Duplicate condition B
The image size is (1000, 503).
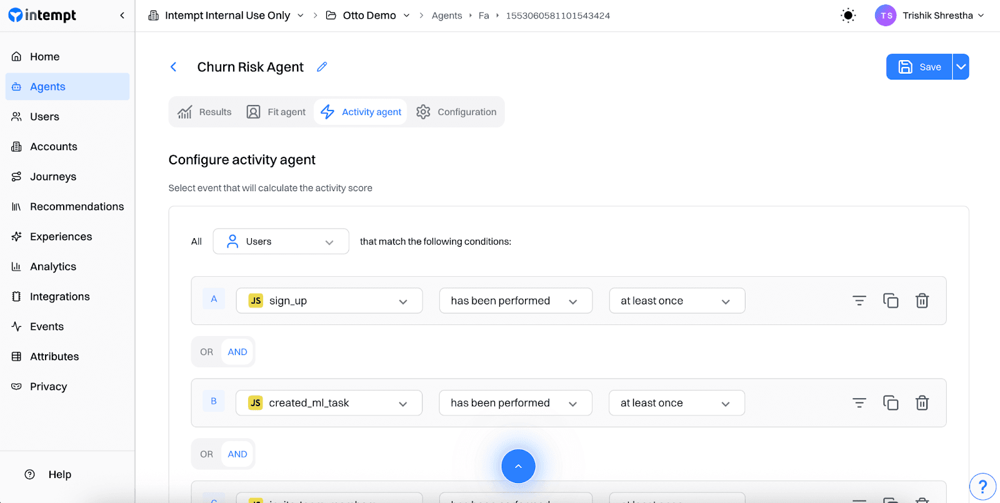pyautogui.click(x=891, y=403)
